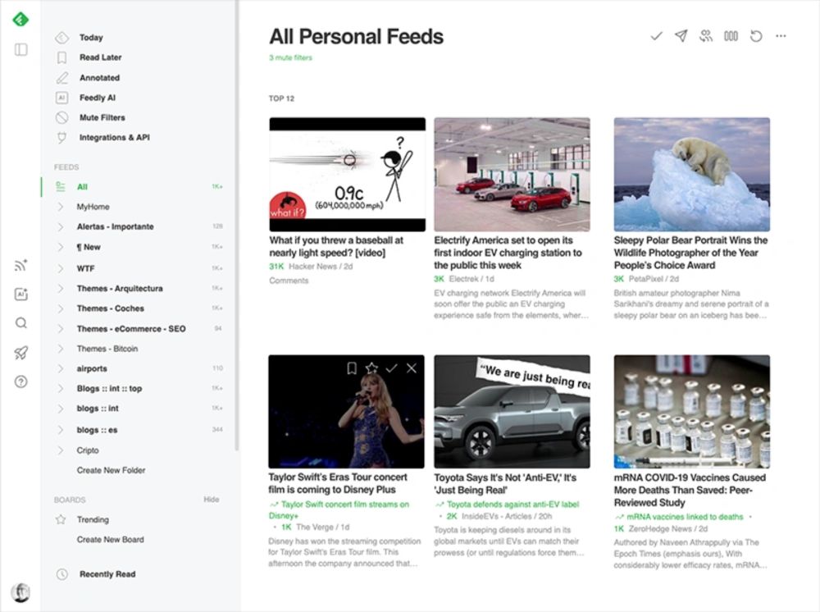Screen dimensions: 820x612
Task: Open the baseball what-if thumbnail
Action: [x=347, y=175]
